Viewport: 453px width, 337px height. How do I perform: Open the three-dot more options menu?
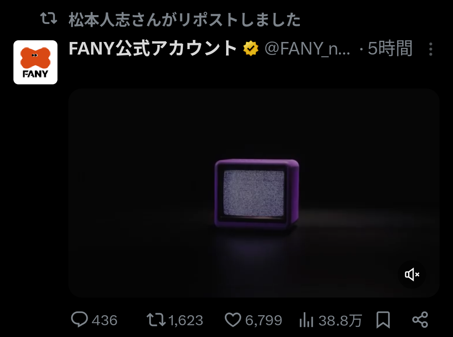431,49
